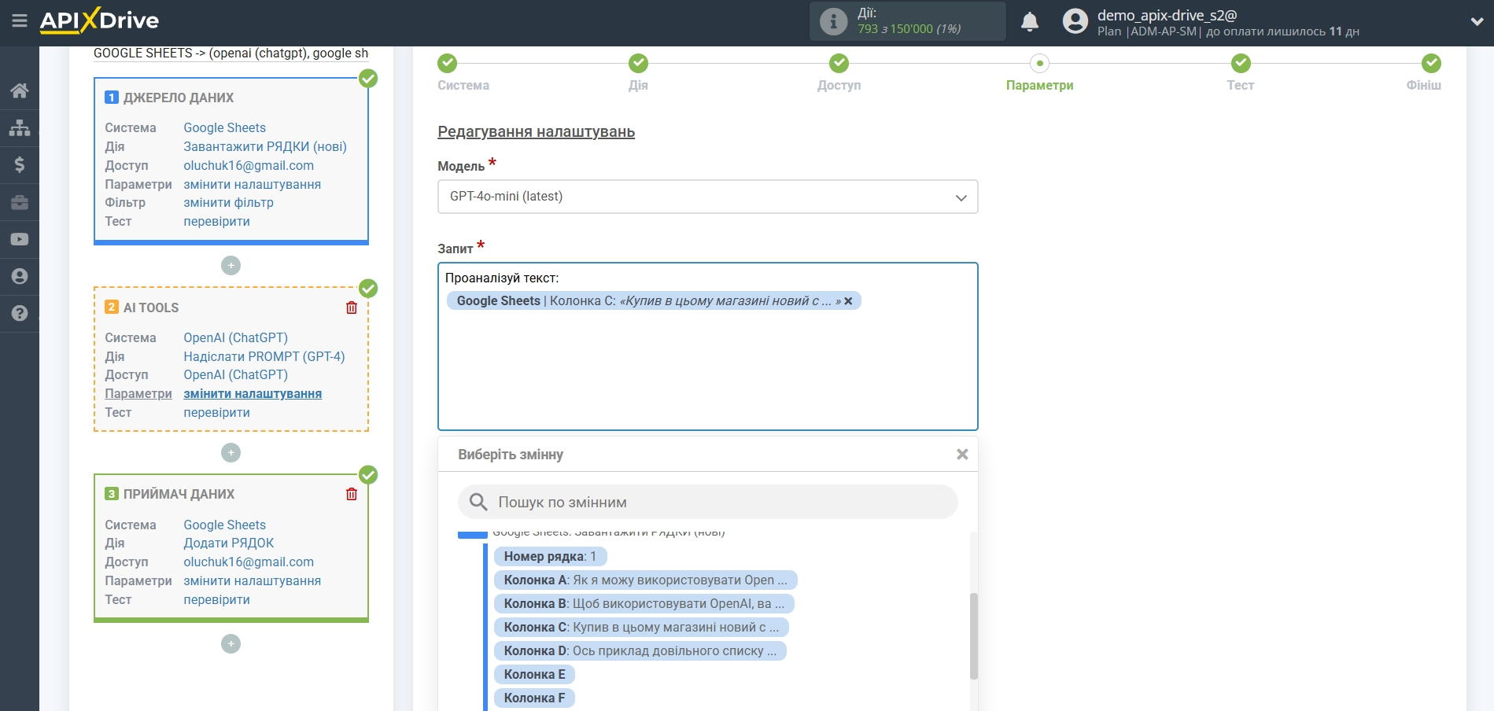Click source block змінити налаштування link
The height and width of the screenshot is (711, 1494).
coord(252,184)
